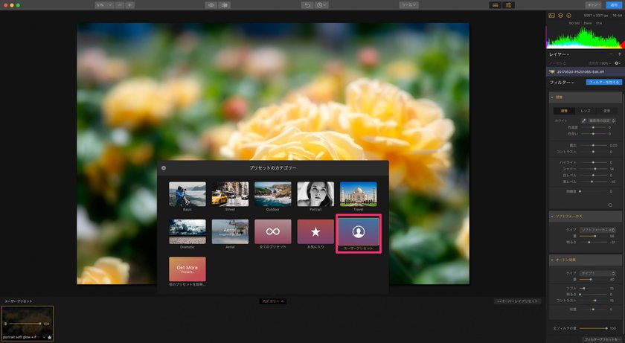Select the portrait soft glow preset thumbnail
625x343 pixels.
click(27, 324)
